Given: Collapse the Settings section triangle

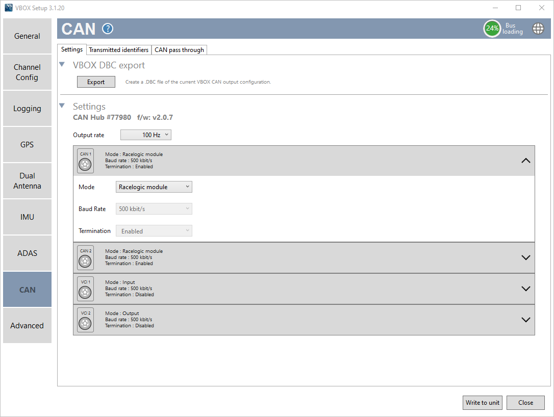Looking at the screenshot, I should 62,106.
